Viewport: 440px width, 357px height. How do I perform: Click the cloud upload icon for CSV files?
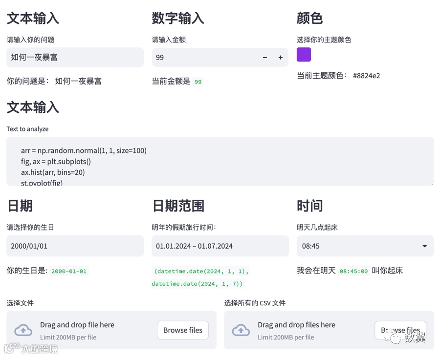point(241,330)
